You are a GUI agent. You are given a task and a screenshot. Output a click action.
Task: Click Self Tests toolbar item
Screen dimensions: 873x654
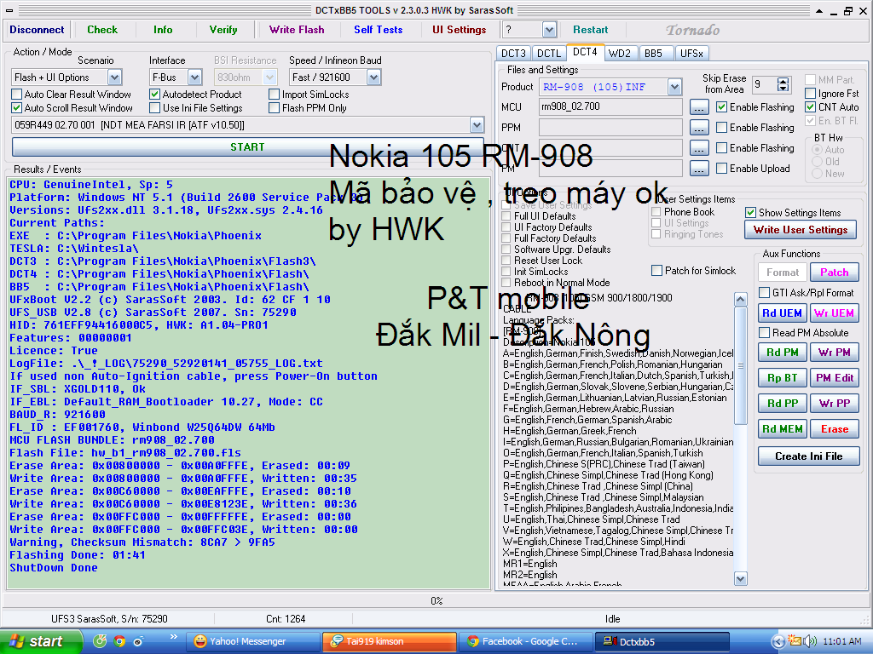[x=378, y=30]
